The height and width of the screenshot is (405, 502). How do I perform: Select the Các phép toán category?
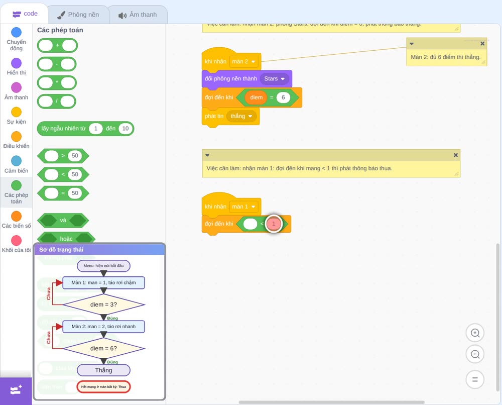pyautogui.click(x=16, y=192)
